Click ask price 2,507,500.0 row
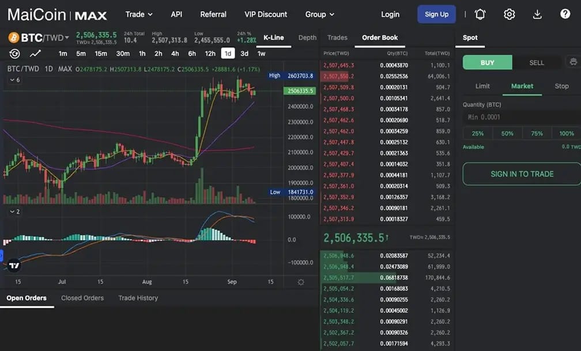The width and height of the screenshot is (581, 351). [386, 98]
